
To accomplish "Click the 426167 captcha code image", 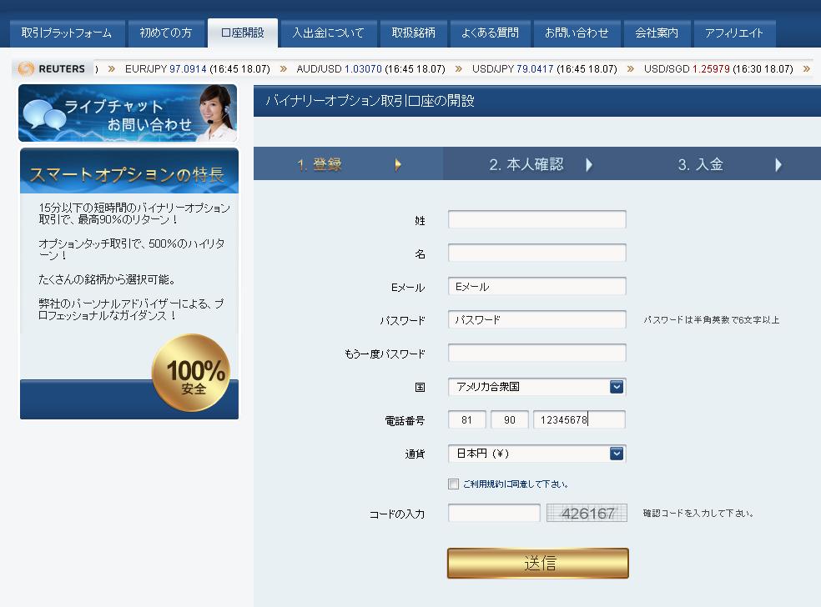I will 587,514.
